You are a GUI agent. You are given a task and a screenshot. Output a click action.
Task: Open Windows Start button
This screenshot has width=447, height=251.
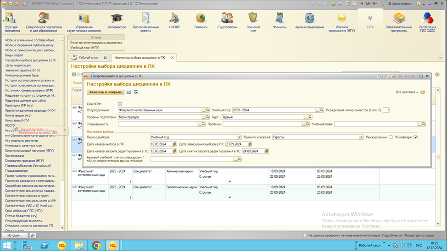(x=7, y=246)
